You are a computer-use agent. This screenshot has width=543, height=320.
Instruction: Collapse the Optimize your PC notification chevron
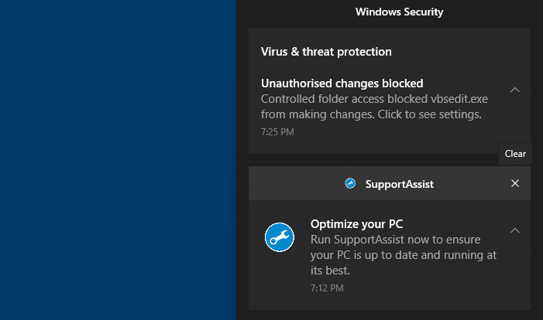click(515, 230)
